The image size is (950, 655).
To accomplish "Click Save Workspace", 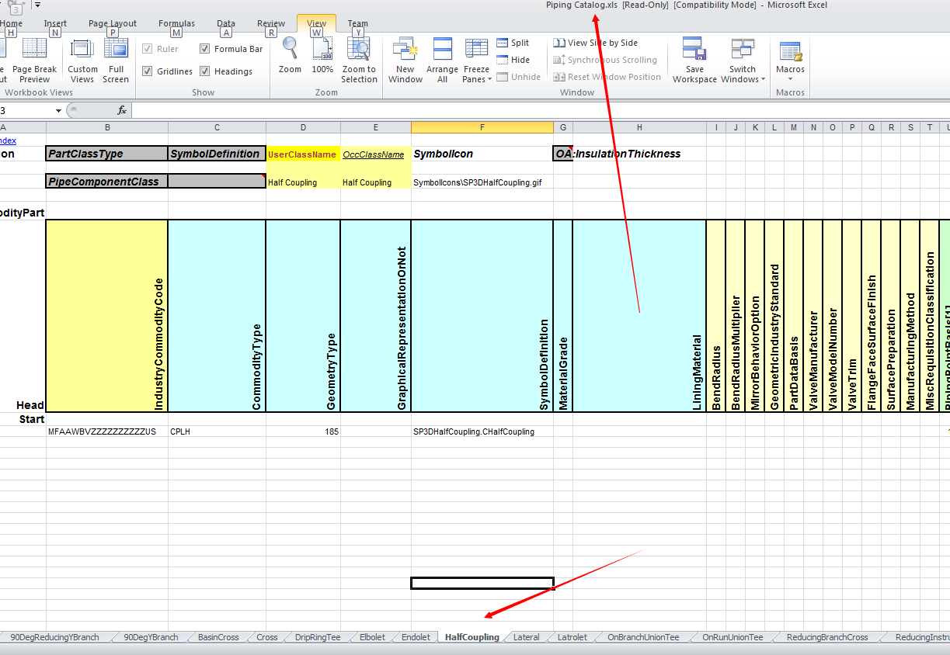I will (x=694, y=61).
